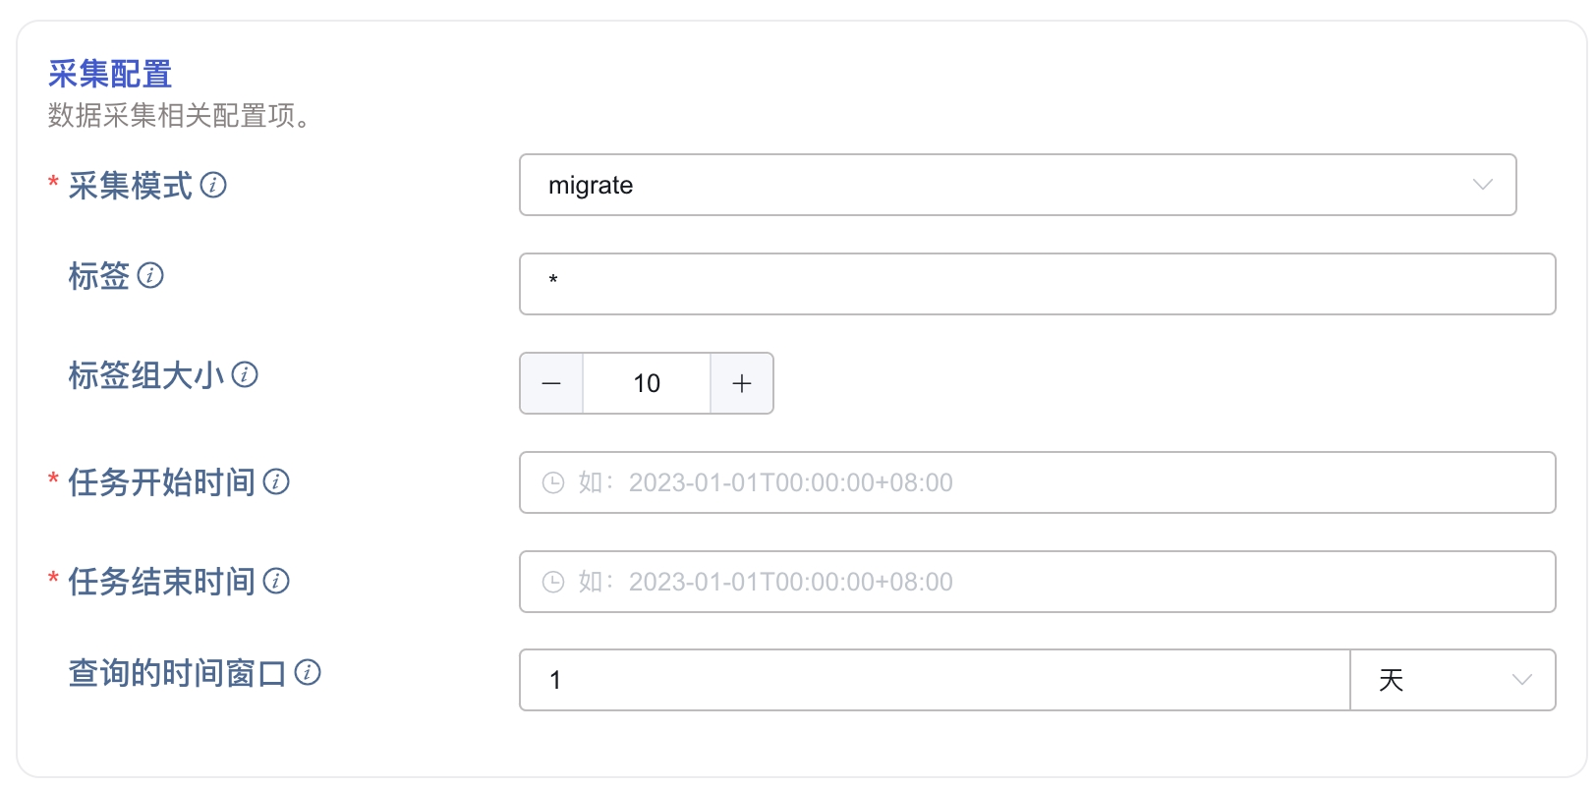Click chevron arrow of migrate selector

point(1482,185)
